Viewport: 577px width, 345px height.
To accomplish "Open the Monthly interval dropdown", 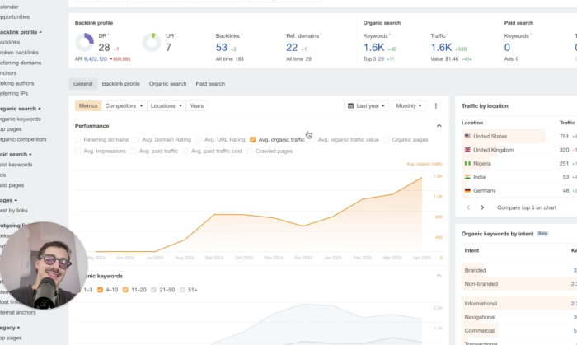I will (x=409, y=106).
